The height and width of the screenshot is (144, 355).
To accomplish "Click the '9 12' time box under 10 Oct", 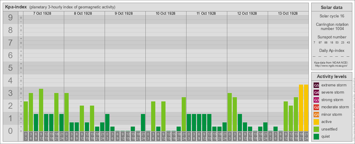I will point(163,137).
